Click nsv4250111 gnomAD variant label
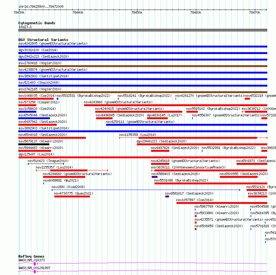Viewport: 276px width, 275px height. pos(140,122)
